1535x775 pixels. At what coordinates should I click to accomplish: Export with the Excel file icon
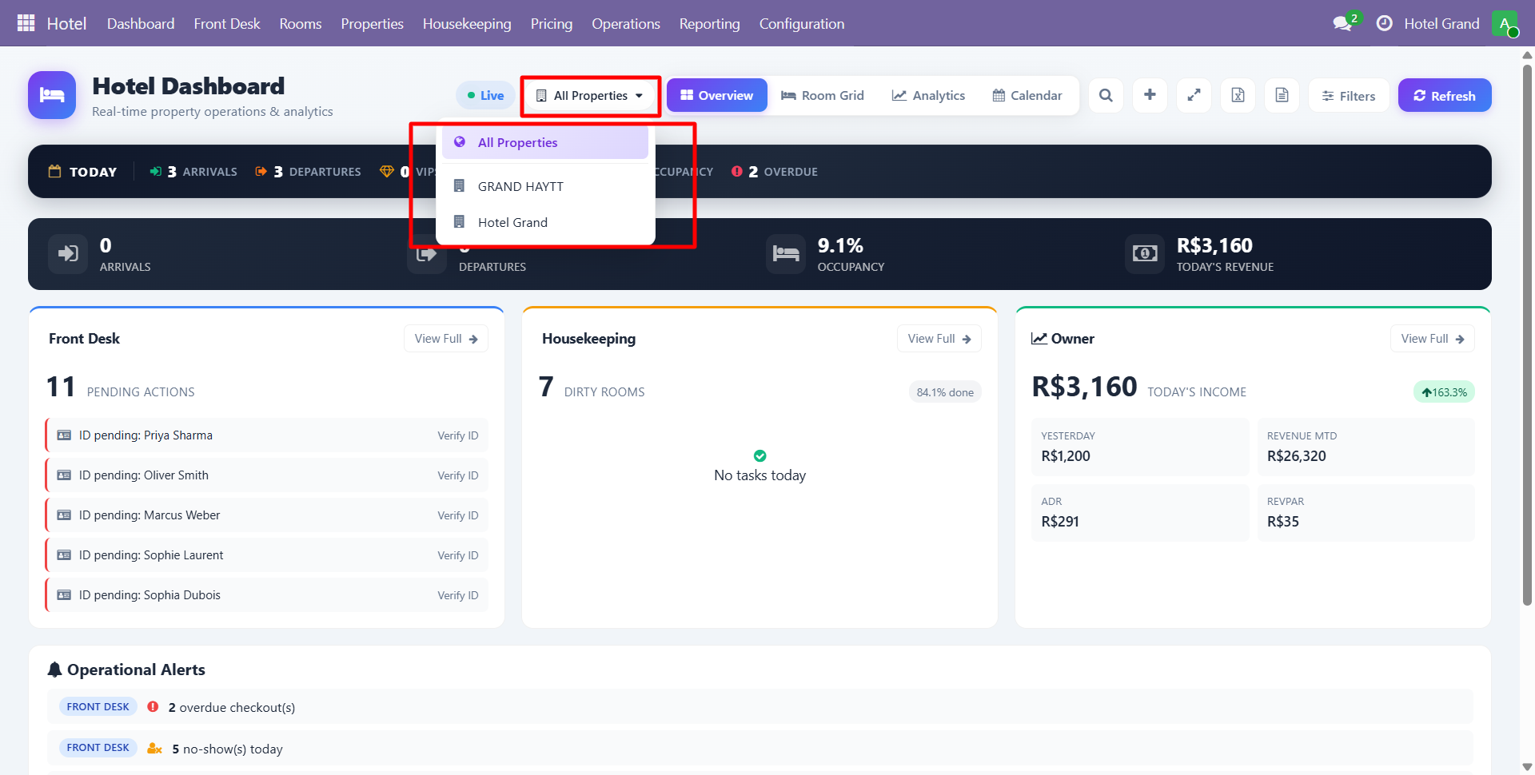(x=1238, y=96)
